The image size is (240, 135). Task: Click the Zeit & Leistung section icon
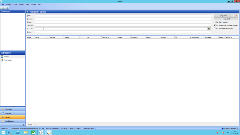pos(3,121)
